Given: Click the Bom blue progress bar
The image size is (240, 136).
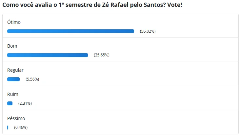Looking at the screenshot, I should (x=48, y=55).
